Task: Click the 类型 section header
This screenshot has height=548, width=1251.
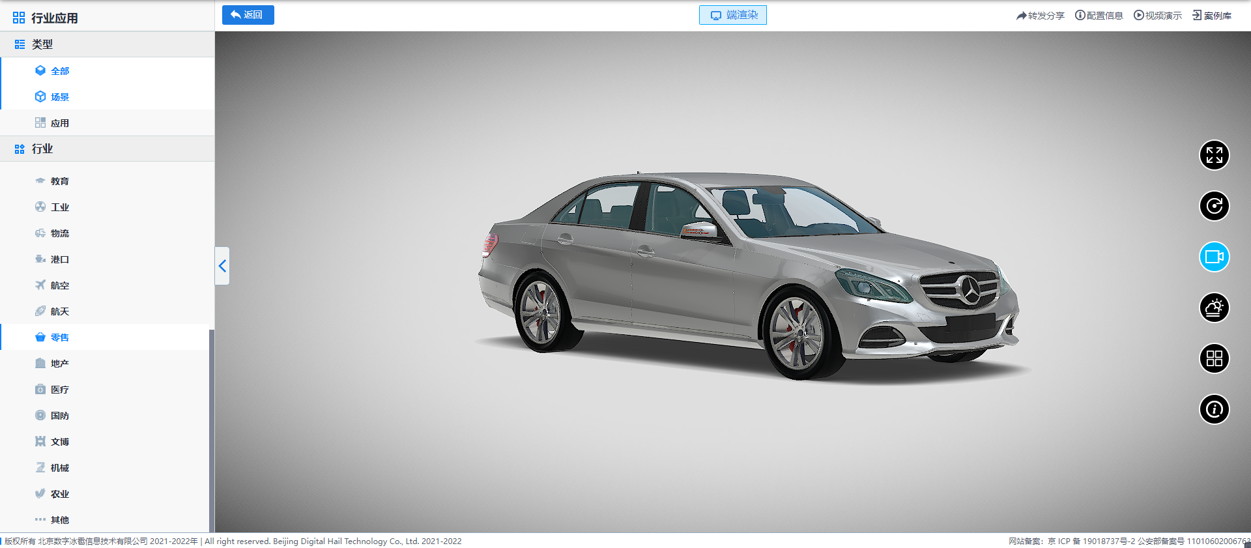Action: [x=107, y=44]
